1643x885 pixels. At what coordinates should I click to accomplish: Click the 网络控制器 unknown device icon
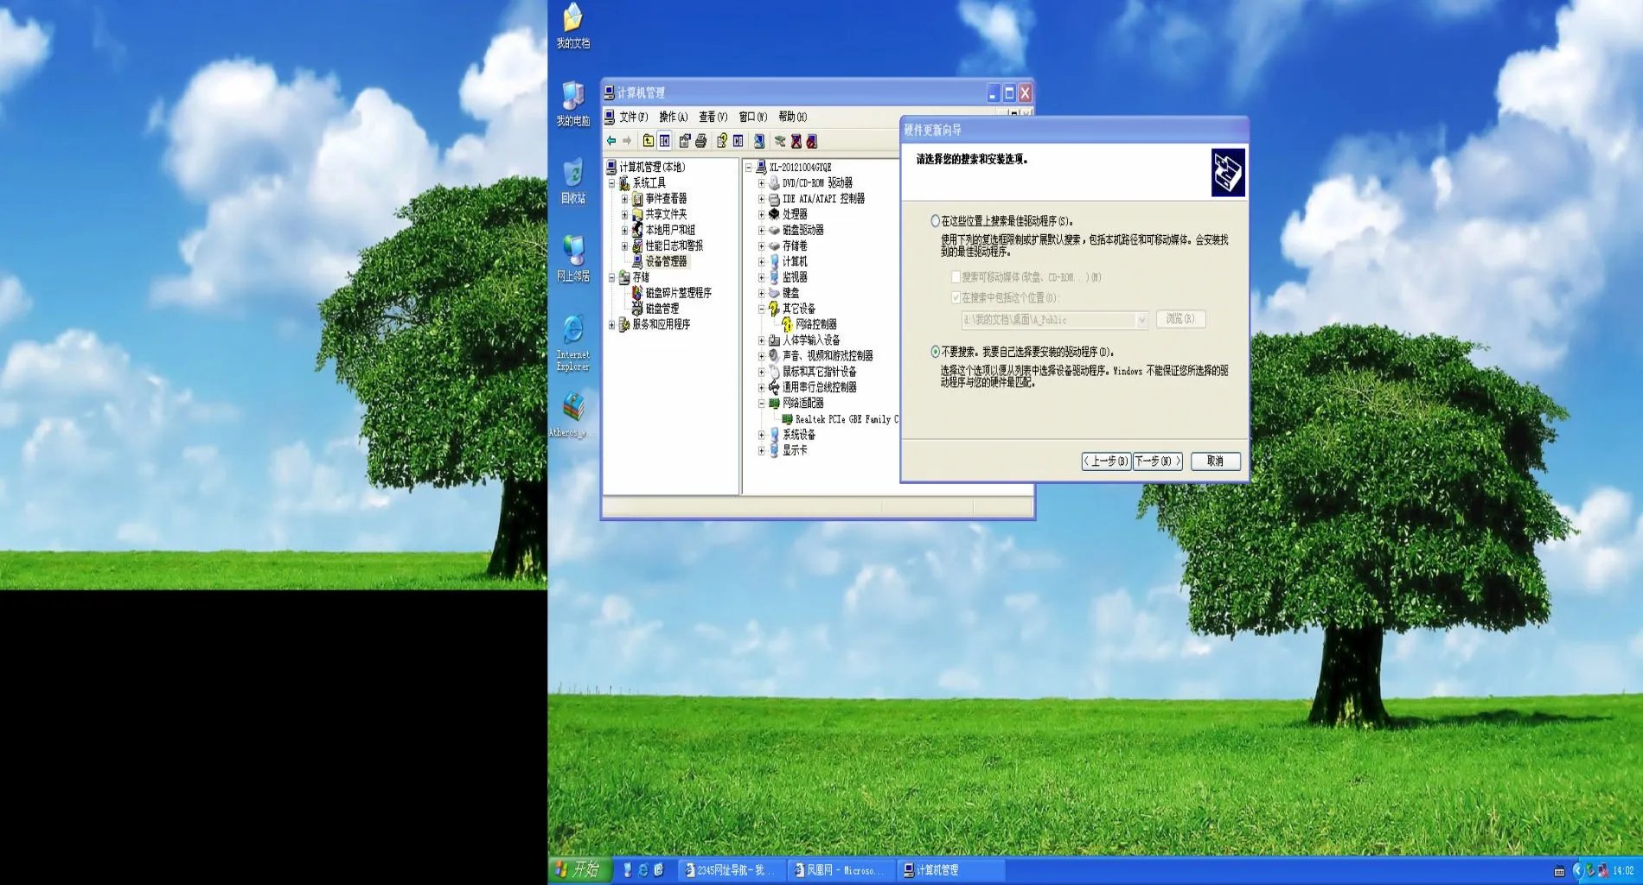tap(787, 324)
